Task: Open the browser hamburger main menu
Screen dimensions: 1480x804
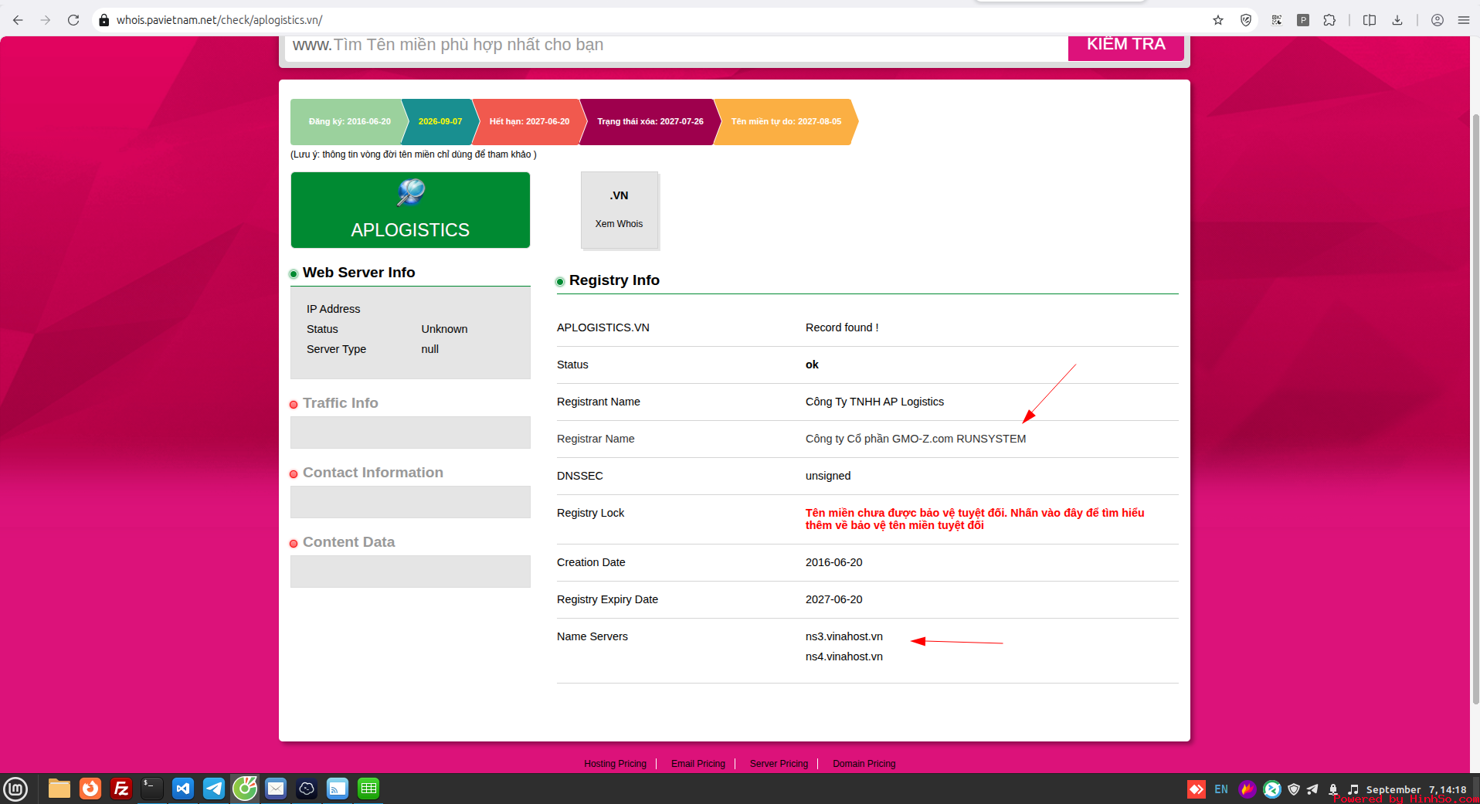Action: (1464, 20)
